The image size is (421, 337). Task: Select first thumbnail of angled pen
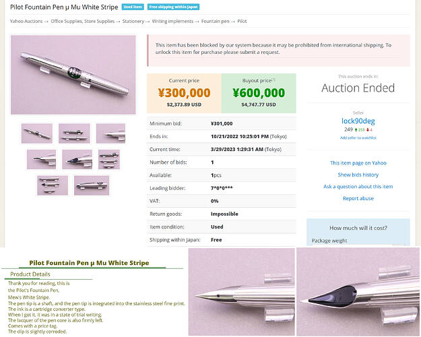point(37,133)
